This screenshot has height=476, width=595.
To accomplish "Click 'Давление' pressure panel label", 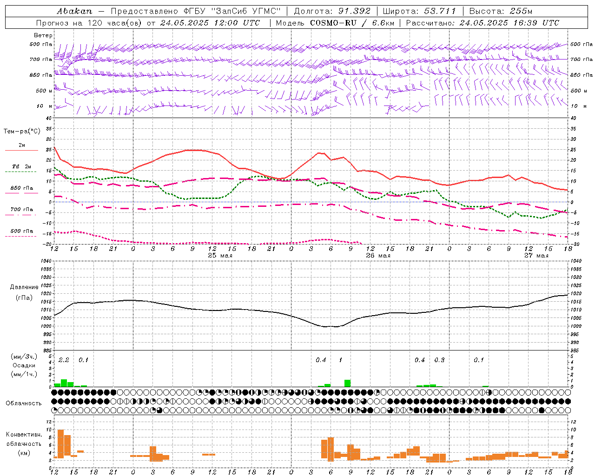I will (23, 287).
